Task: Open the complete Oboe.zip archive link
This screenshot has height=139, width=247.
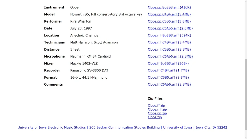Action: click(x=155, y=117)
